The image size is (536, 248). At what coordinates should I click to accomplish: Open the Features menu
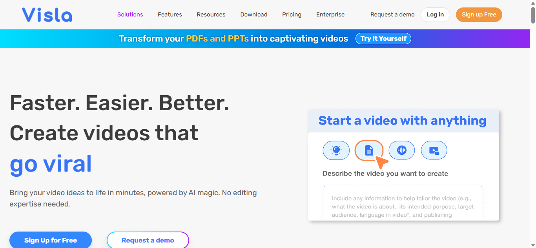coord(170,14)
